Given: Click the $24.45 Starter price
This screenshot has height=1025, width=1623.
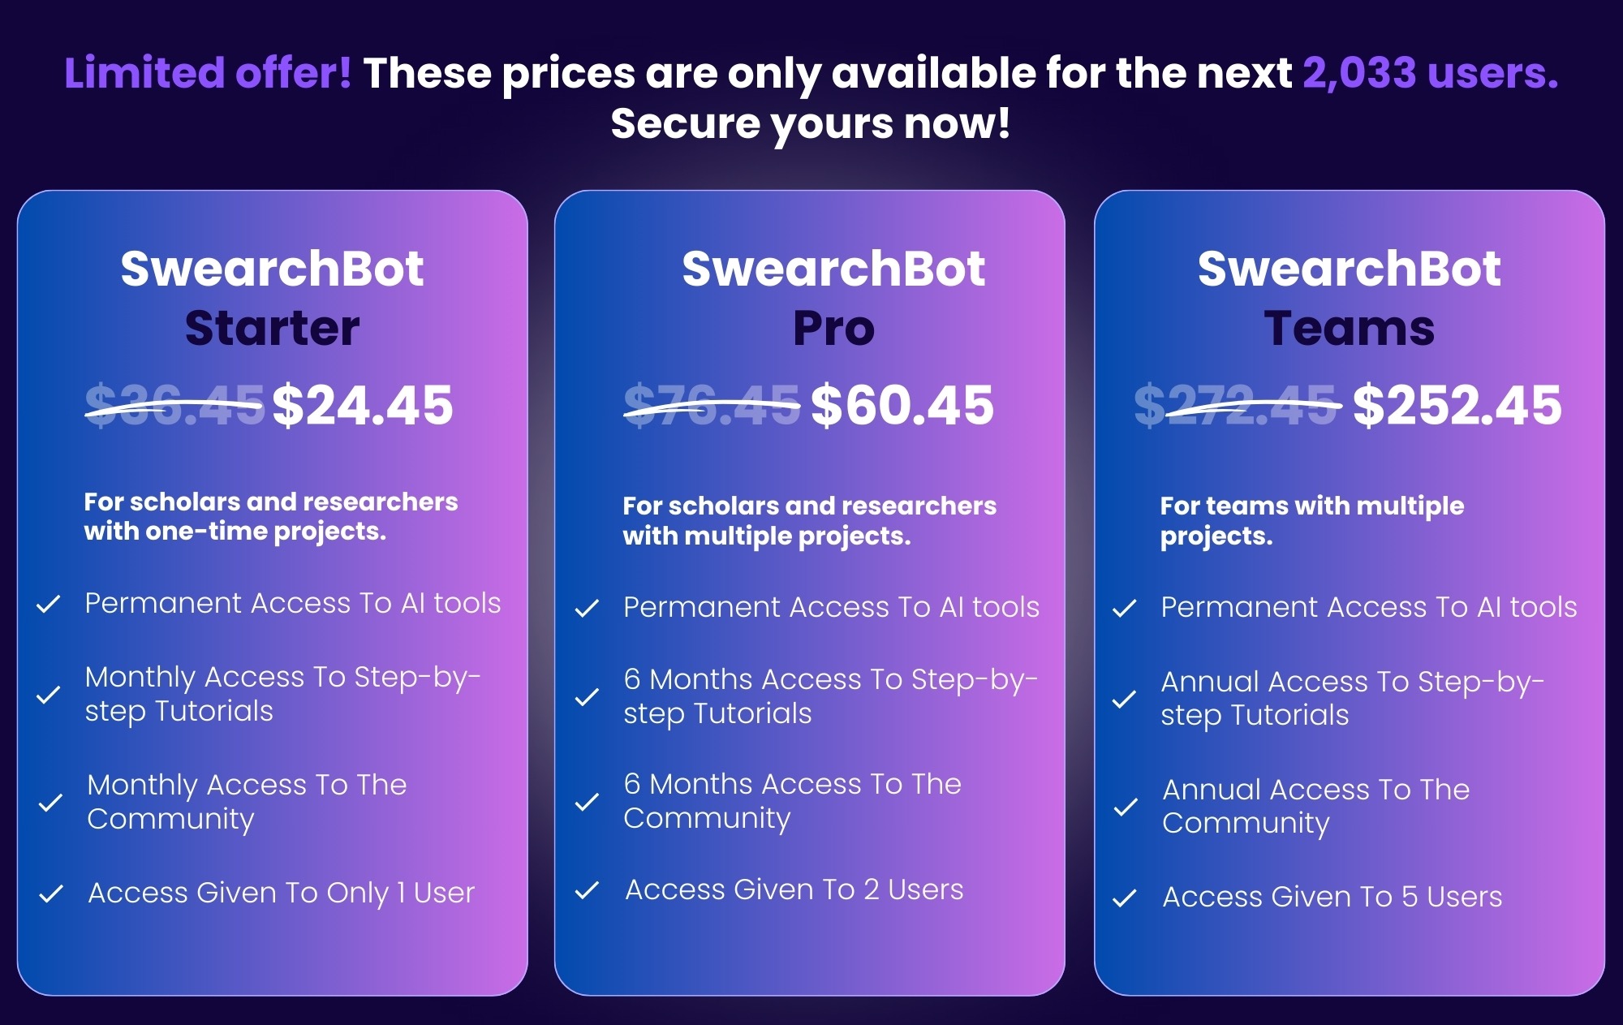Looking at the screenshot, I should point(363,405).
